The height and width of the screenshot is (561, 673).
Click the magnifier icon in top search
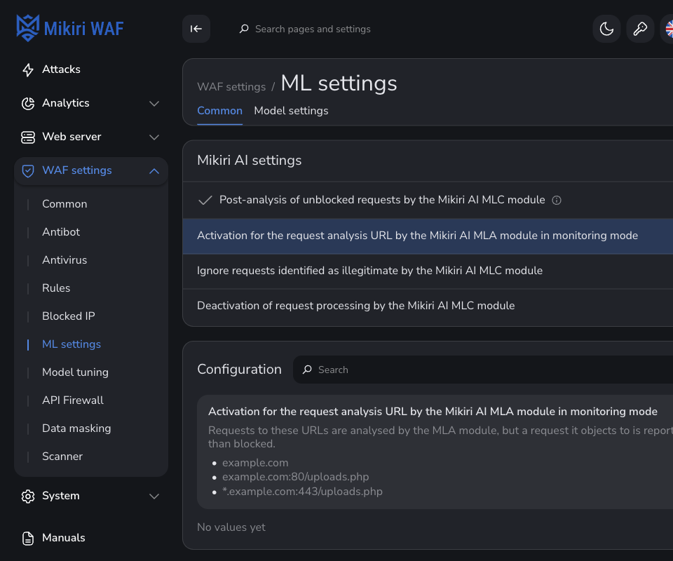[x=244, y=29]
